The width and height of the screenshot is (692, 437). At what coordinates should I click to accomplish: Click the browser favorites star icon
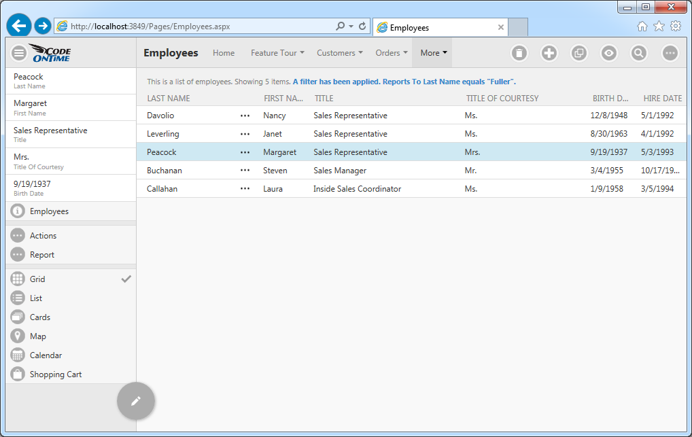[659, 26]
